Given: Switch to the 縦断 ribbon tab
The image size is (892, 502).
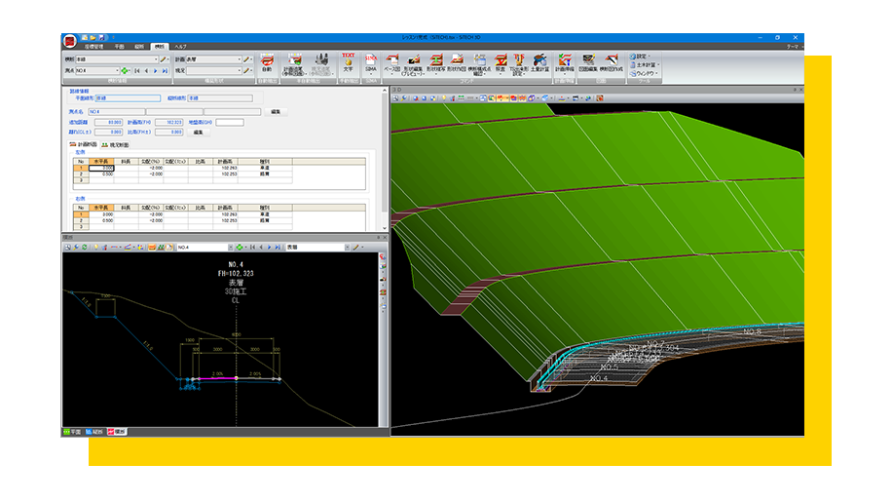Looking at the screenshot, I should click(139, 47).
